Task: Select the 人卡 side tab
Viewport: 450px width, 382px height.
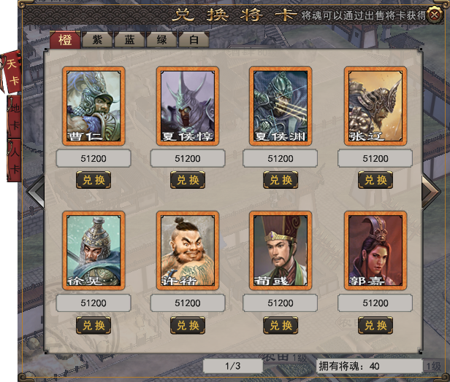Action: (x=14, y=160)
